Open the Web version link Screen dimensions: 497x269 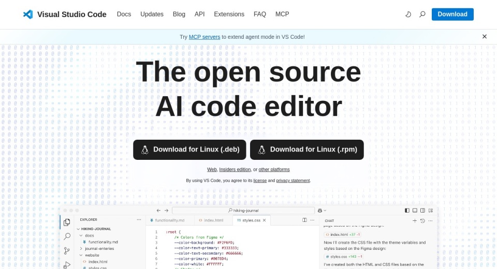(x=212, y=170)
